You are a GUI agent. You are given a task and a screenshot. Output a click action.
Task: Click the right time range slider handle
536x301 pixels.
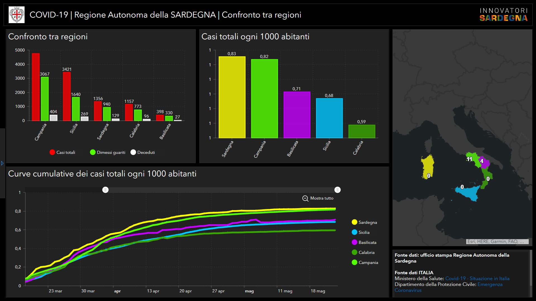pos(338,190)
